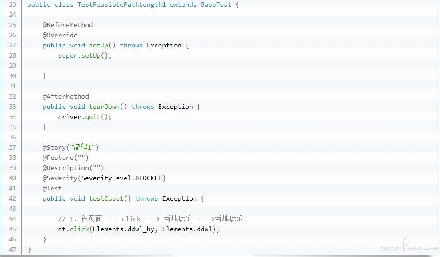The height and width of the screenshot is (257, 440).
Task: Click throws keyword on line 42
Action: [x=146, y=199]
